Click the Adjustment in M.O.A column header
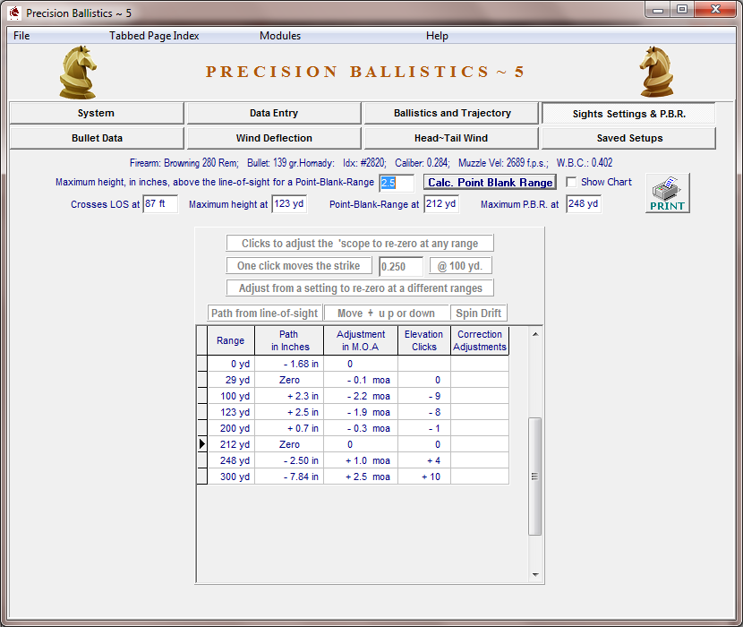Screen dimensions: 743x627 pyautogui.click(x=361, y=340)
